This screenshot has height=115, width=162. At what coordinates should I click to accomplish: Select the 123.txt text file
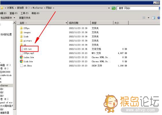click(28, 49)
